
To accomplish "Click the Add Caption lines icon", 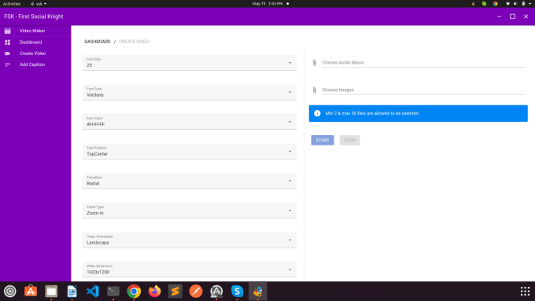I will click(8, 64).
